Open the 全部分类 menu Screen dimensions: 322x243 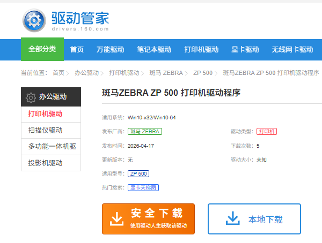[42, 49]
